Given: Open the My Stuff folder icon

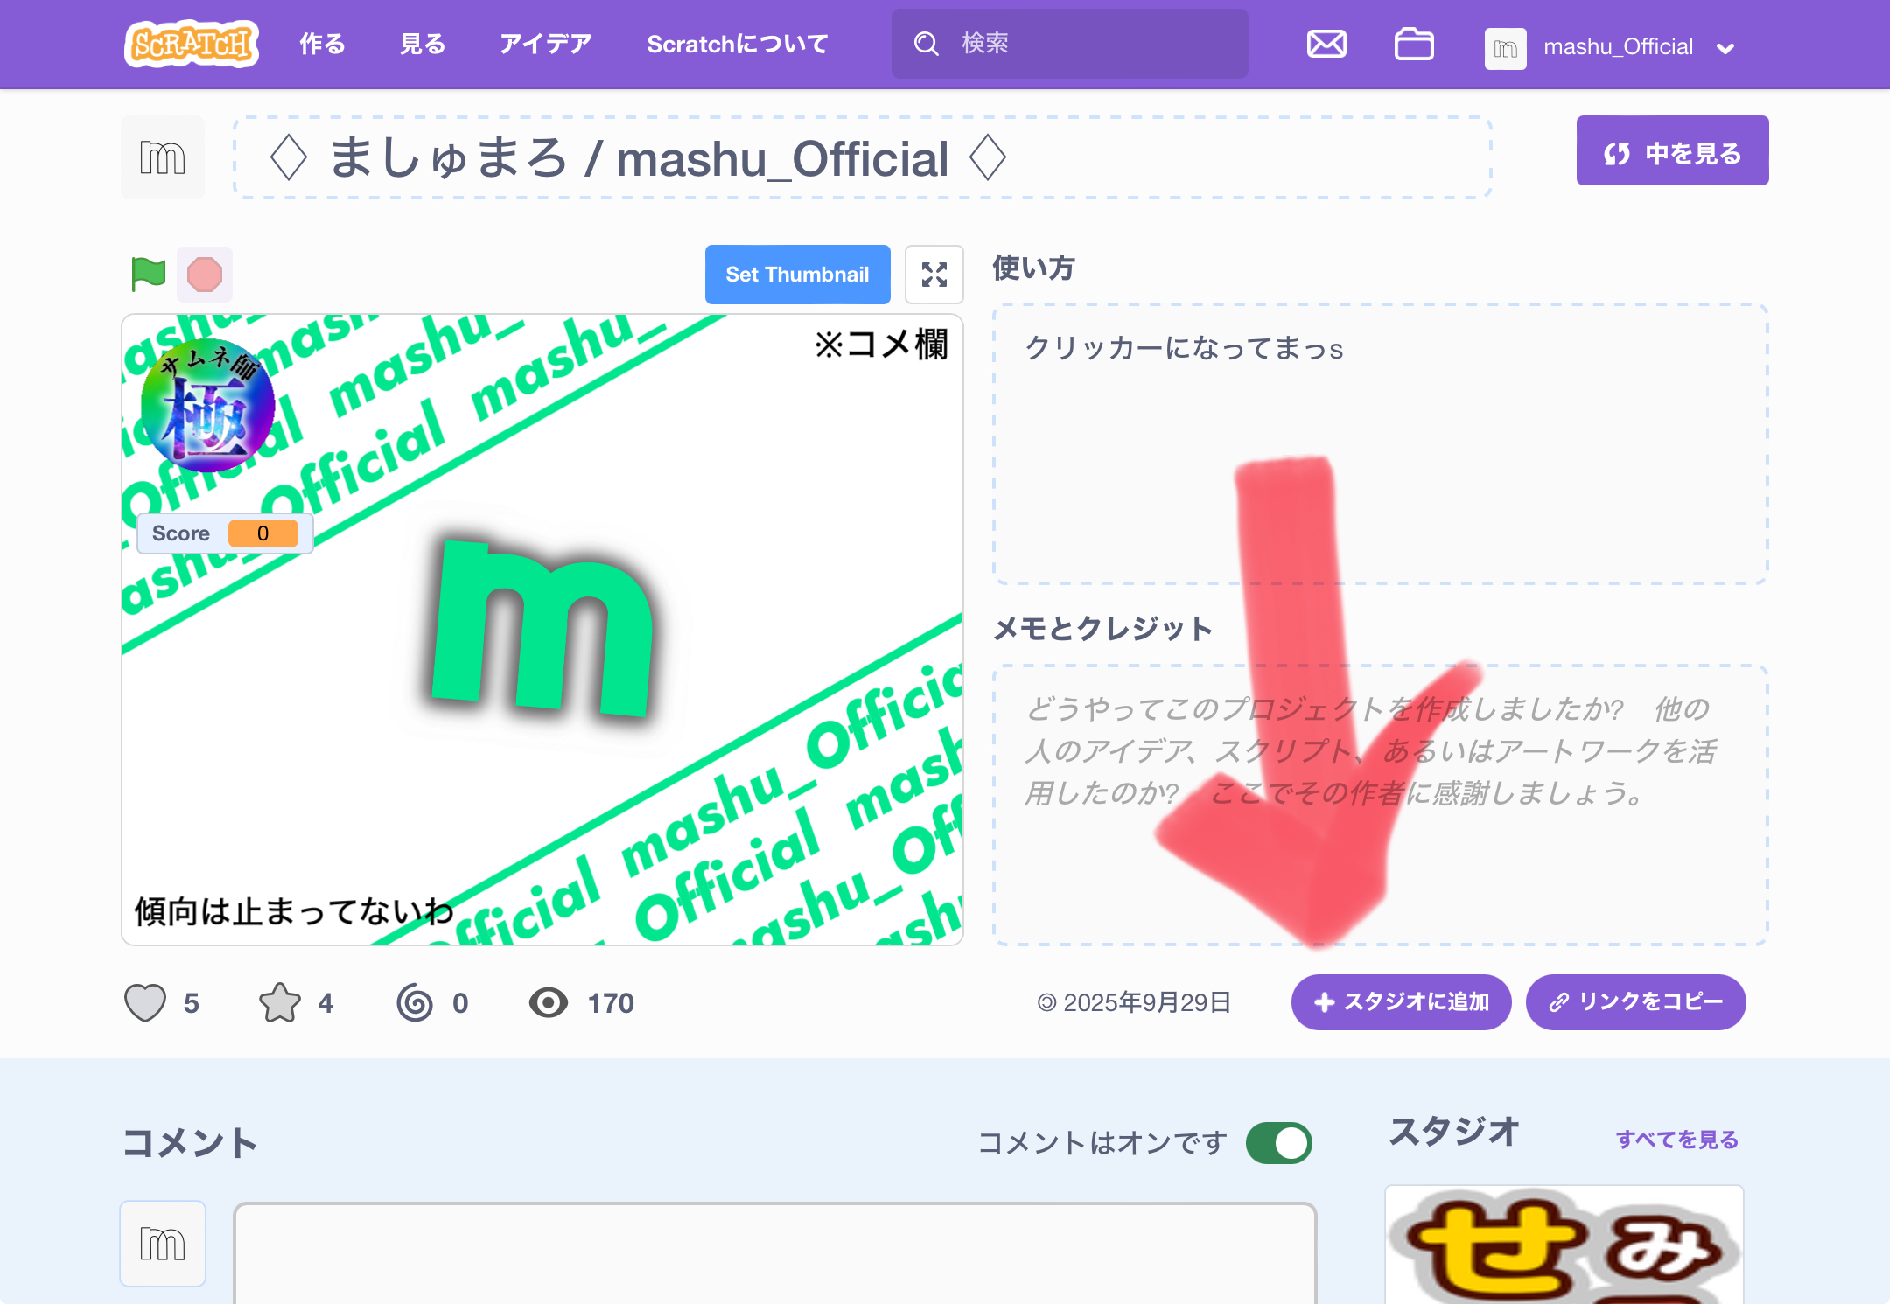Looking at the screenshot, I should [x=1413, y=44].
